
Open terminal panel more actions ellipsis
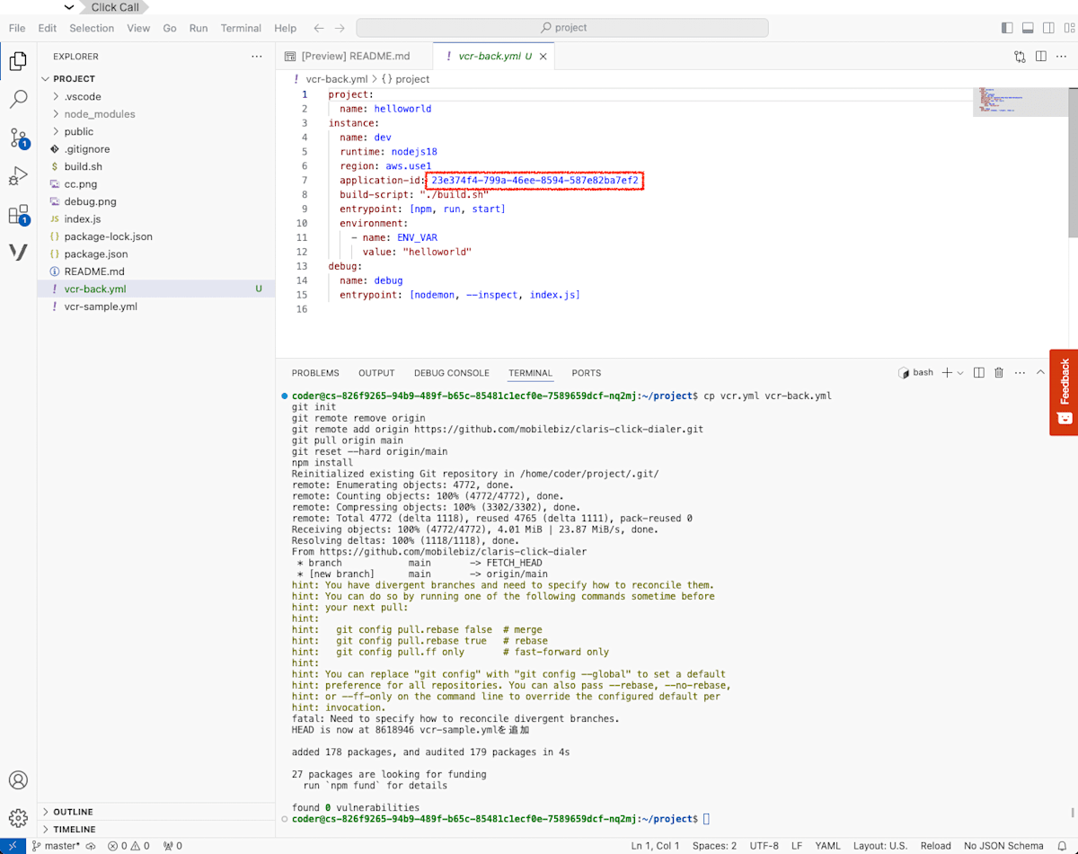click(1019, 372)
